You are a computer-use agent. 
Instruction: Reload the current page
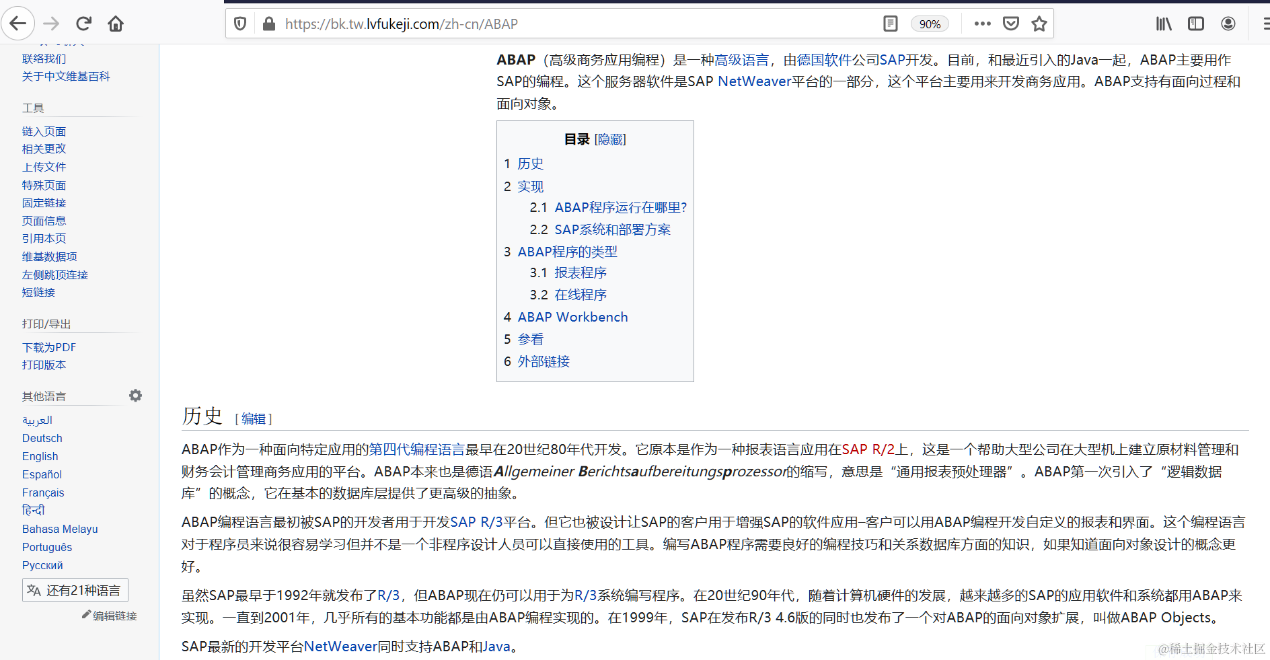coord(83,24)
